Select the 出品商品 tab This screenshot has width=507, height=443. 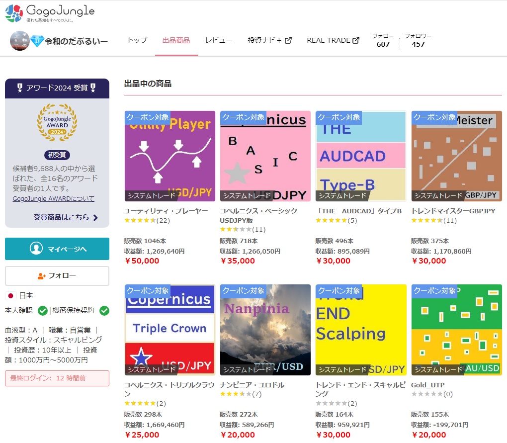click(176, 40)
